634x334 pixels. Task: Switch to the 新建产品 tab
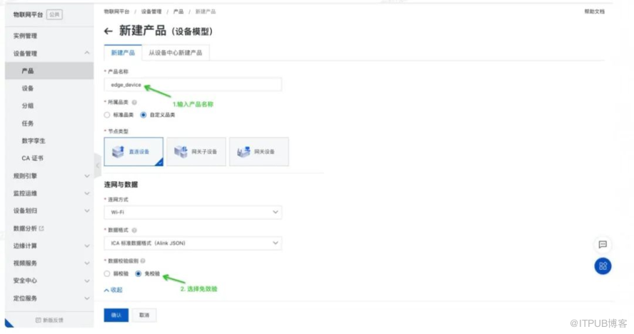[123, 53]
